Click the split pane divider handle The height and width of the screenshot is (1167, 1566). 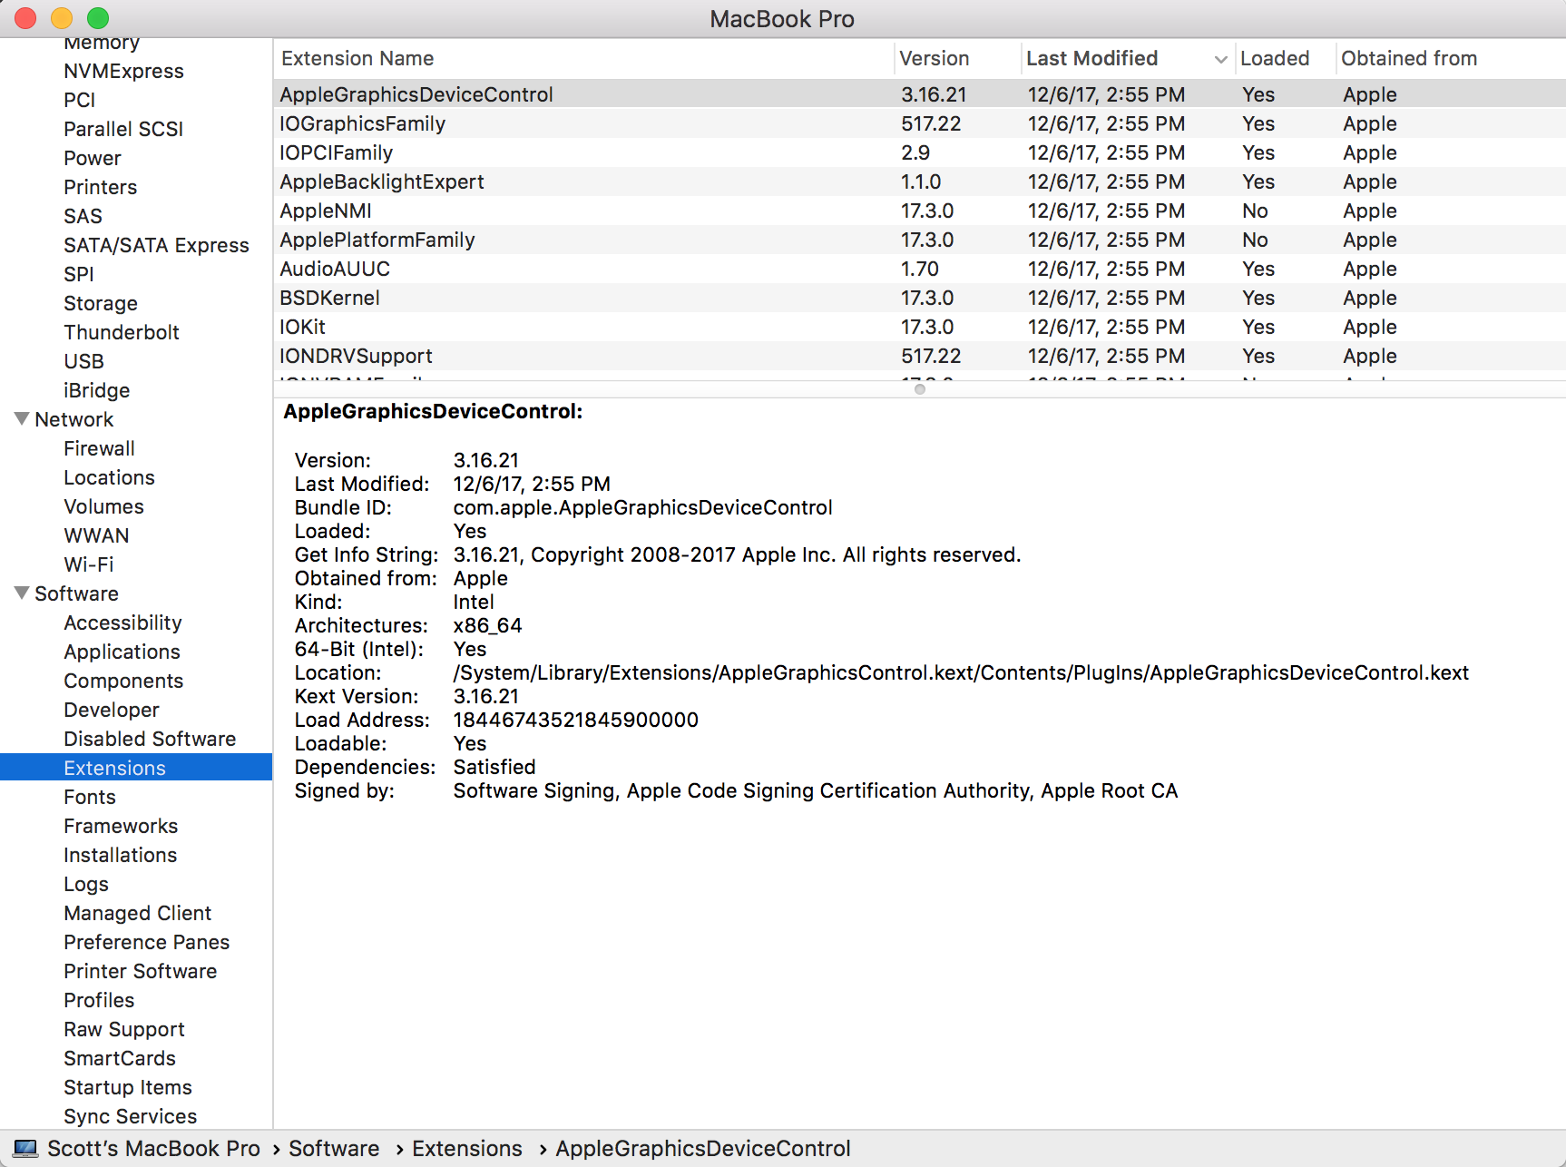[x=920, y=389]
